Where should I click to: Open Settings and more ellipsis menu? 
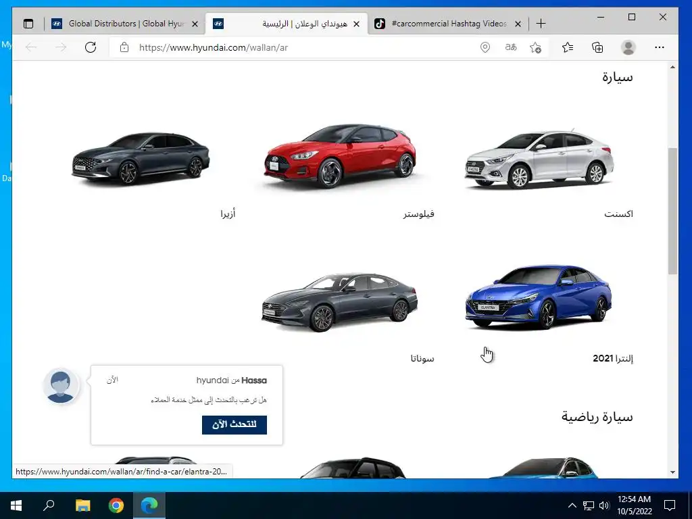pyautogui.click(x=660, y=47)
